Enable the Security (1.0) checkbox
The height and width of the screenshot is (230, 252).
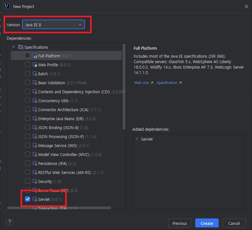click(28, 181)
